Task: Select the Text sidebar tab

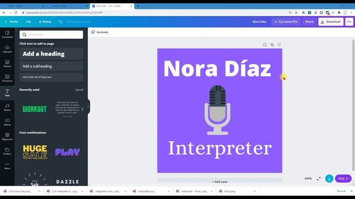Action: [x=7, y=93]
